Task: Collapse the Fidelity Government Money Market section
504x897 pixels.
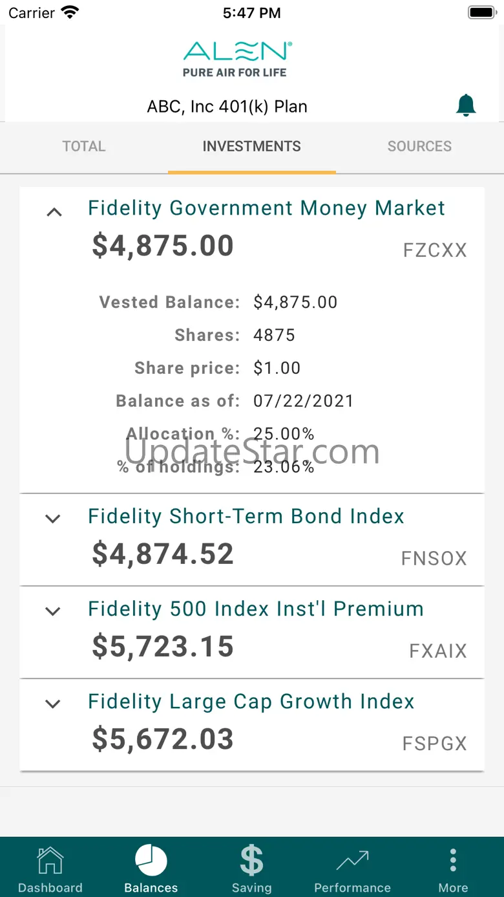Action: point(54,211)
